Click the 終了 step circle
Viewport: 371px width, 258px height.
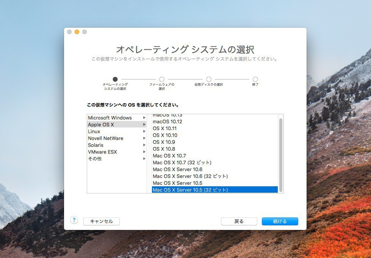click(255, 79)
